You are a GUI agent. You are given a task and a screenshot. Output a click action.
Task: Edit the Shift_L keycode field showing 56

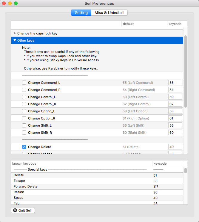click(175, 125)
